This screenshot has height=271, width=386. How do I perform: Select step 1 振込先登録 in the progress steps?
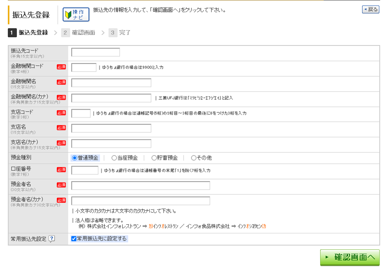28,33
